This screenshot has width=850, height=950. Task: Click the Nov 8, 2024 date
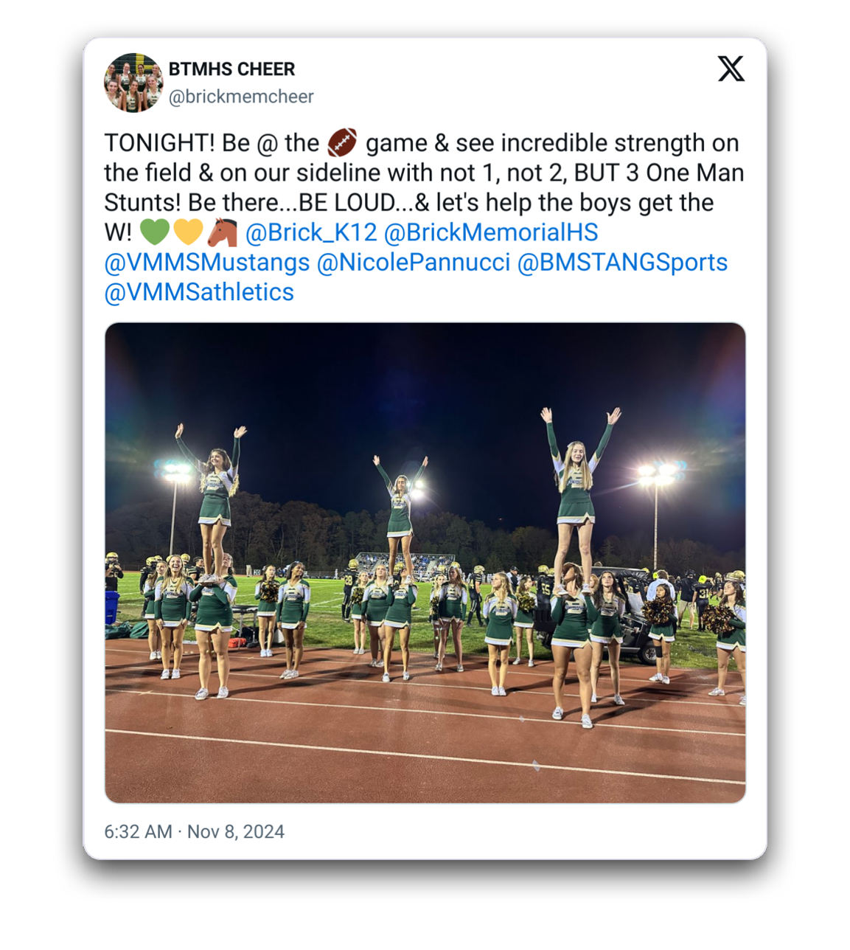pyautogui.click(x=236, y=831)
